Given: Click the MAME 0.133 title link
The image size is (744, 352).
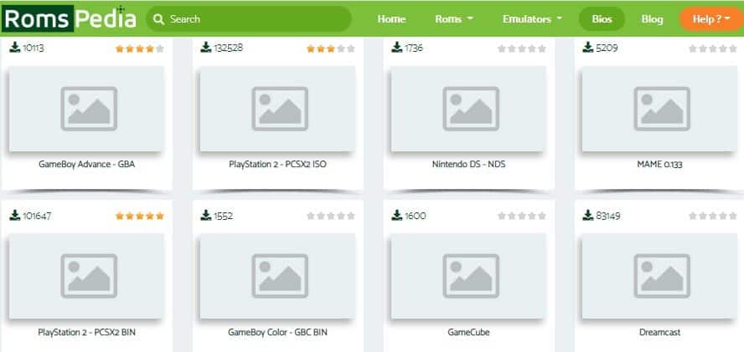Looking at the screenshot, I should tap(660, 165).
